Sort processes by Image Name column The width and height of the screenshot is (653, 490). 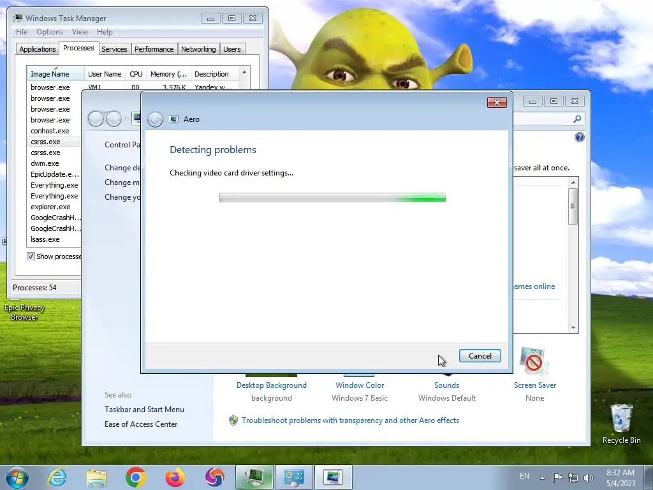tap(56, 74)
